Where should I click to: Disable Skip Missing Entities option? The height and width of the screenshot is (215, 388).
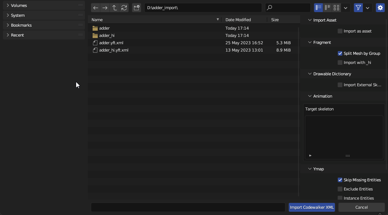[340, 180]
